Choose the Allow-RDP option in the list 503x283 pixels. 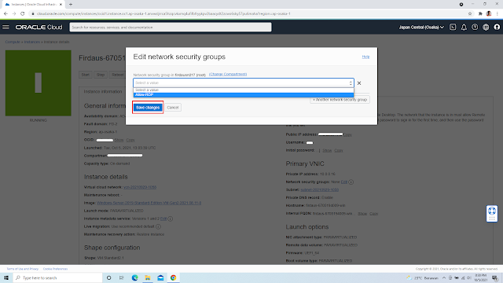click(x=244, y=94)
